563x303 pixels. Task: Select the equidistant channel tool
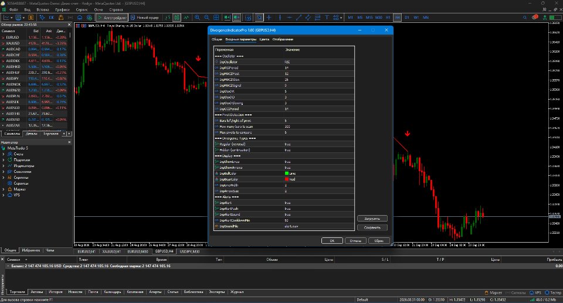[x=308, y=17]
